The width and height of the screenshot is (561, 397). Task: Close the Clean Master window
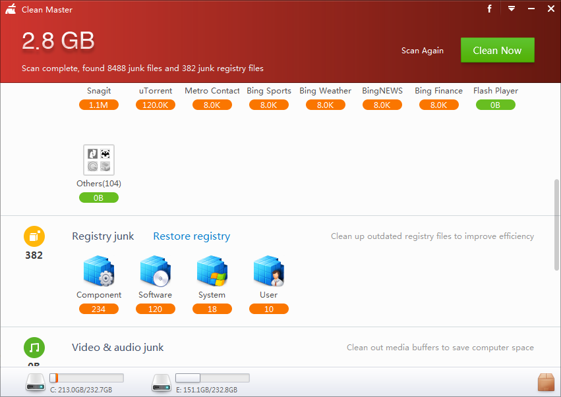(x=551, y=9)
